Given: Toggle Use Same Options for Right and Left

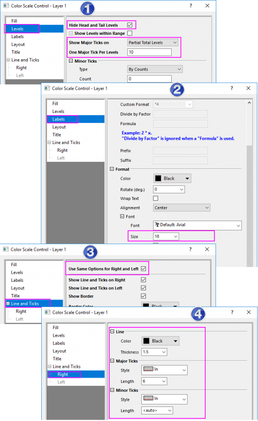Looking at the screenshot, I should click(x=144, y=269).
